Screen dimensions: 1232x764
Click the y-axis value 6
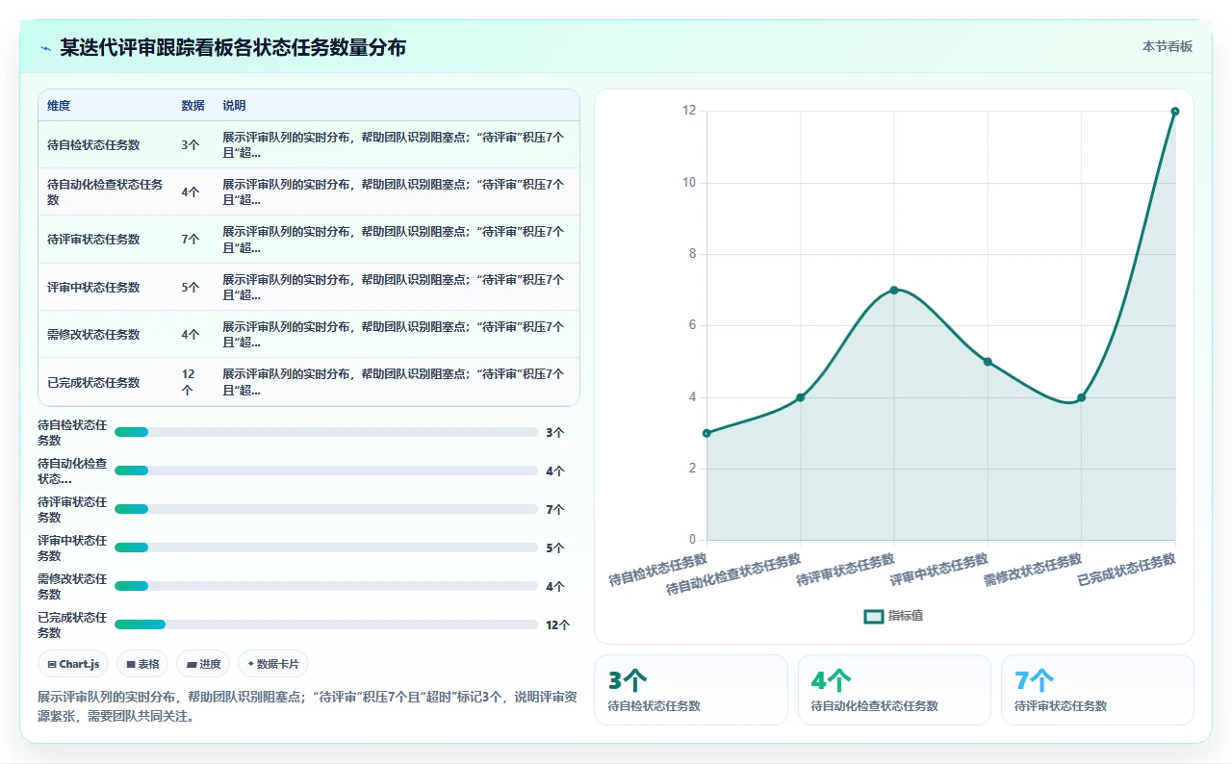coord(692,325)
